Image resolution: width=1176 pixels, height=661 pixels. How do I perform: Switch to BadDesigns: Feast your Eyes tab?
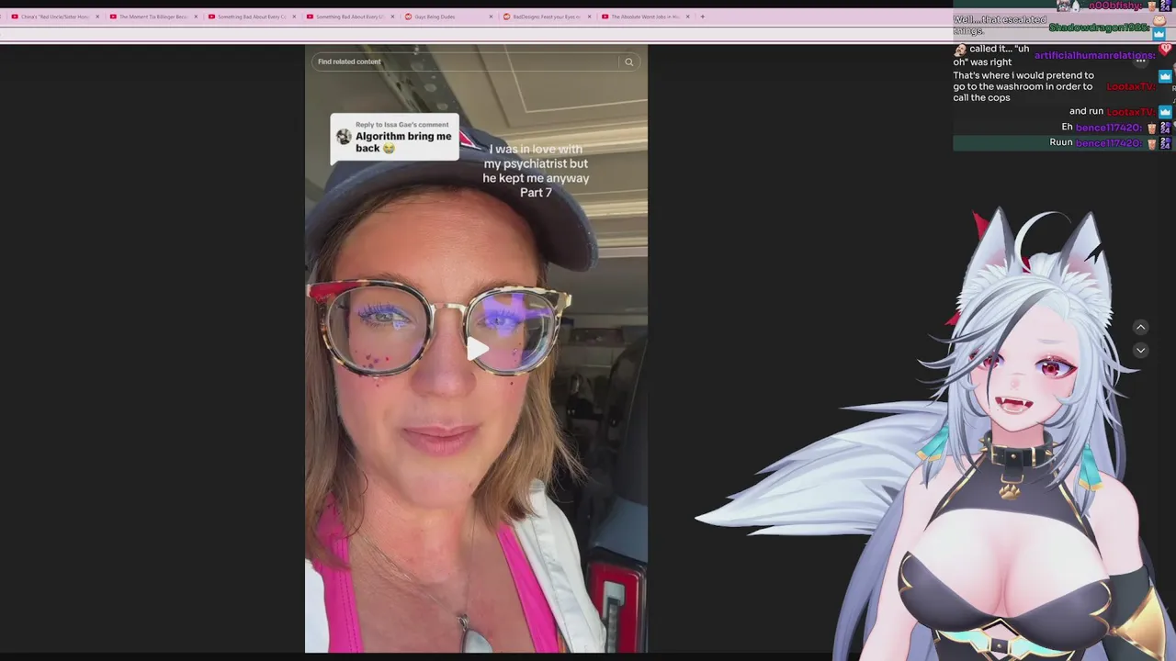pyautogui.click(x=547, y=17)
